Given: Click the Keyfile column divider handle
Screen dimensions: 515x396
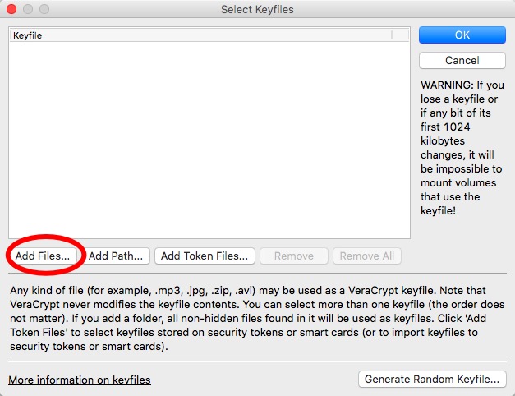Looking at the screenshot, I should pos(392,35).
